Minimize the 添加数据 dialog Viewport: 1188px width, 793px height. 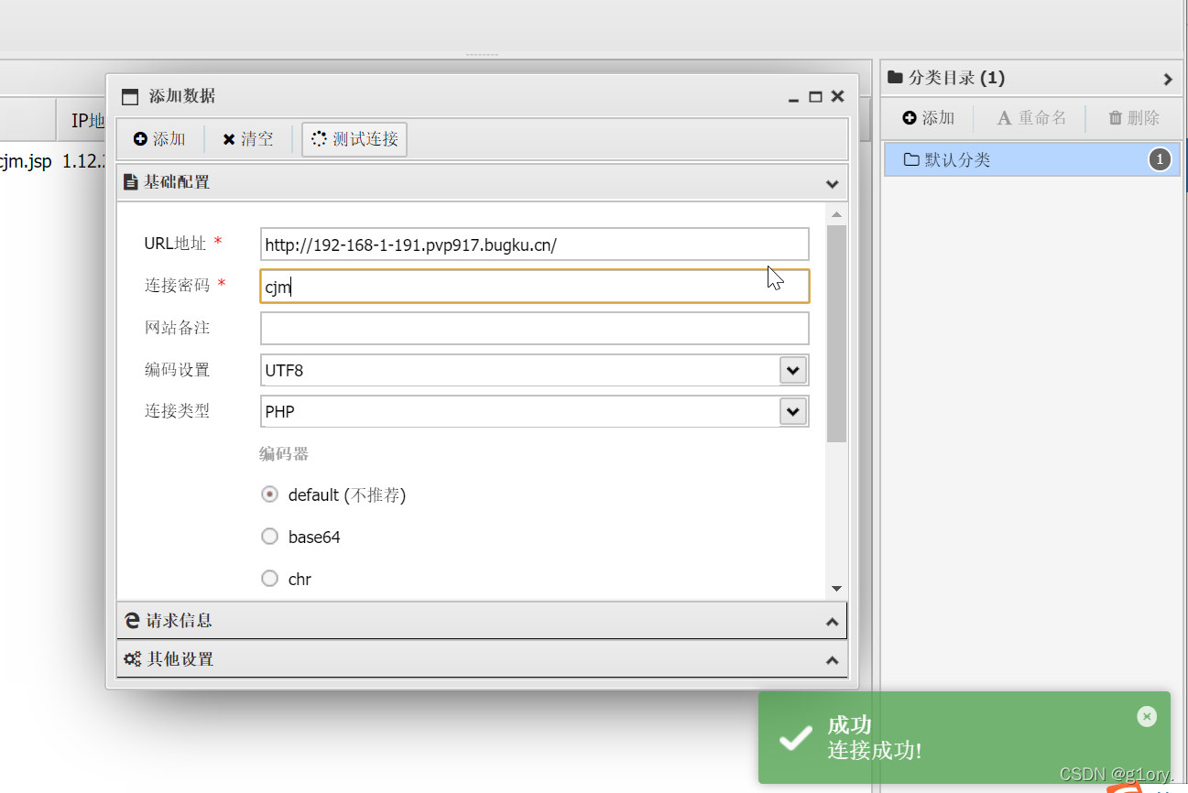(x=794, y=97)
